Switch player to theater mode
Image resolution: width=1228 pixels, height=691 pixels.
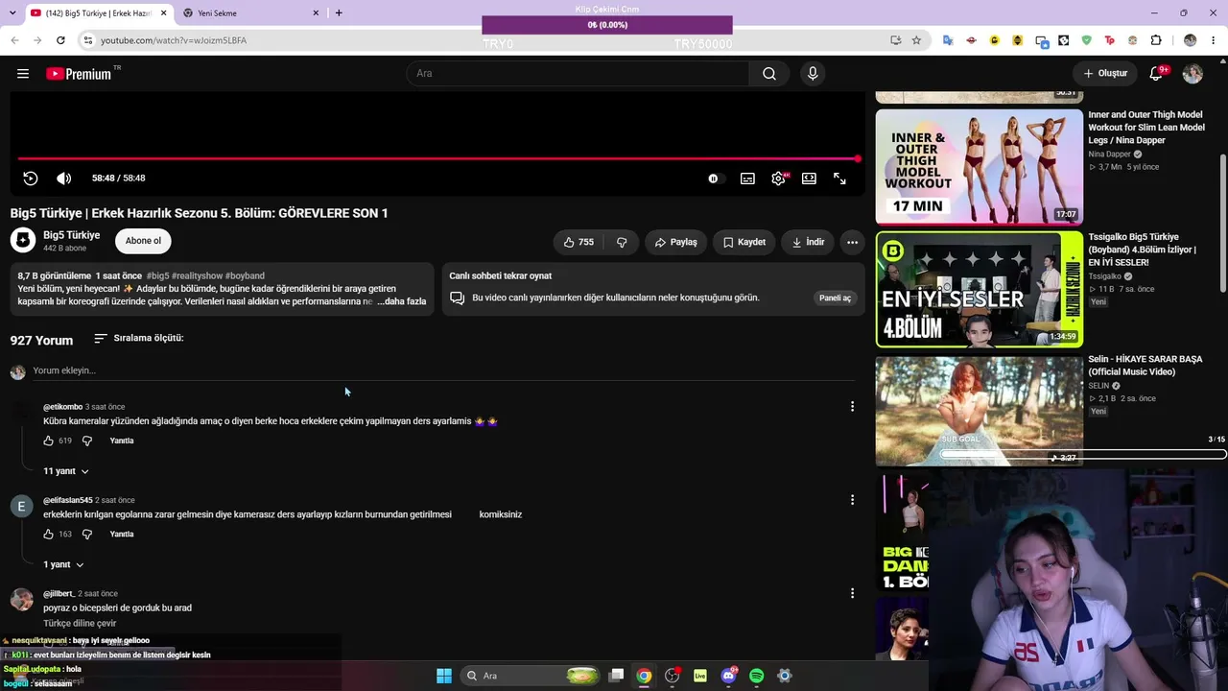point(809,179)
